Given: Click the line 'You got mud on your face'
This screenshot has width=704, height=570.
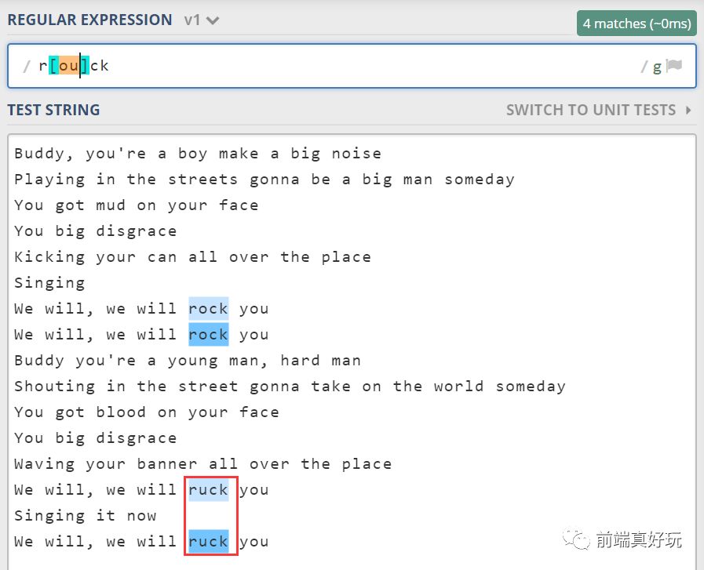Looking at the screenshot, I should point(136,205).
